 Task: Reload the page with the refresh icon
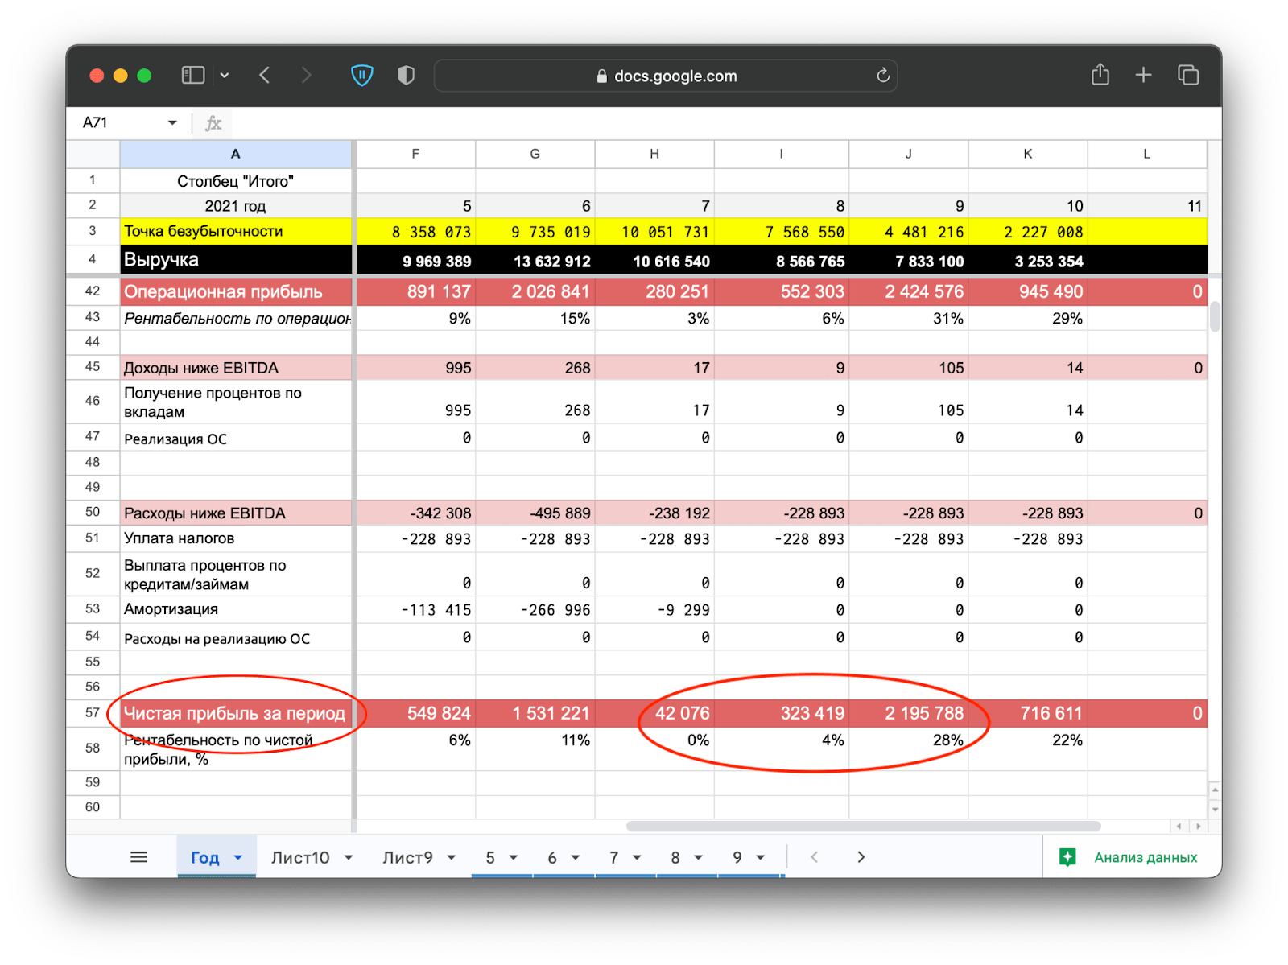883,76
